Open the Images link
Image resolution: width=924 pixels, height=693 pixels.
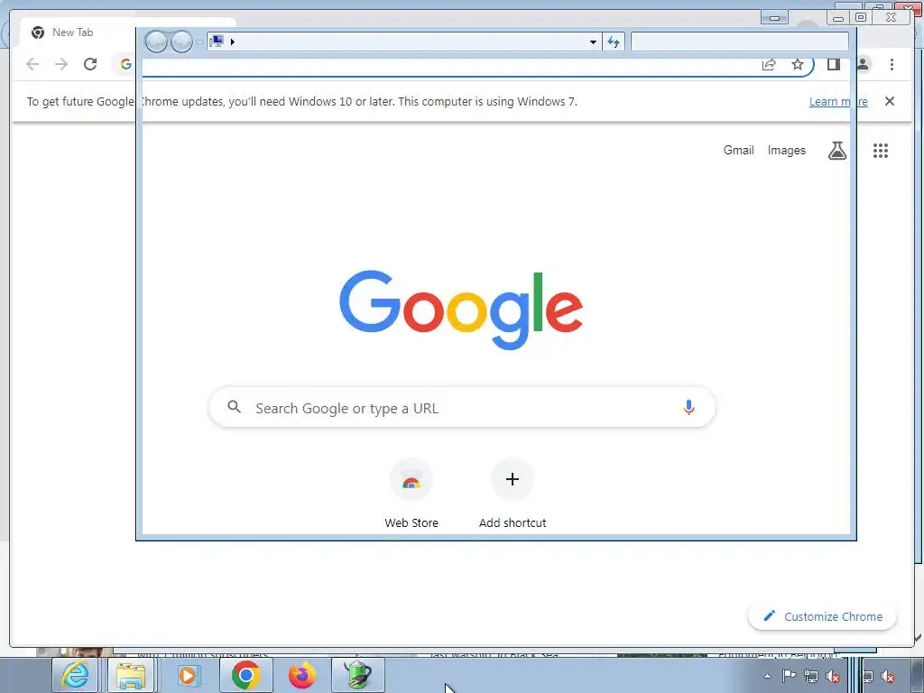pos(786,151)
